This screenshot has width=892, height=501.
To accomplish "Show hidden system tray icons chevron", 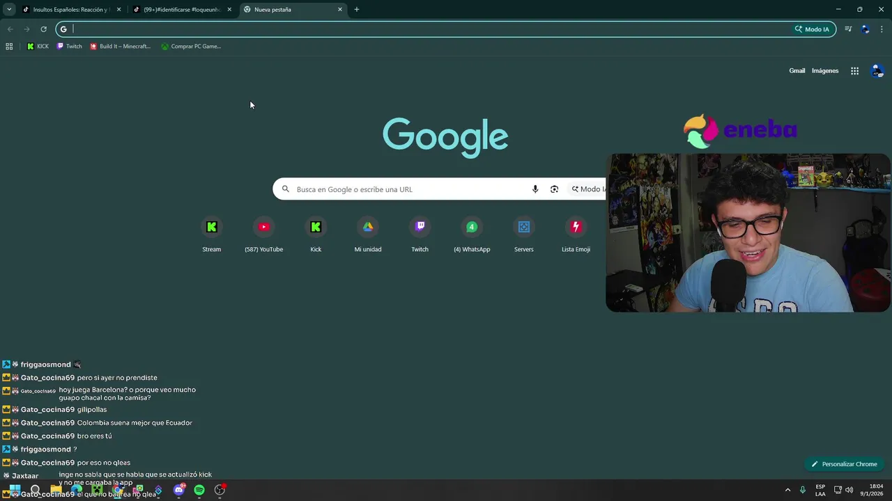I will tap(788, 490).
